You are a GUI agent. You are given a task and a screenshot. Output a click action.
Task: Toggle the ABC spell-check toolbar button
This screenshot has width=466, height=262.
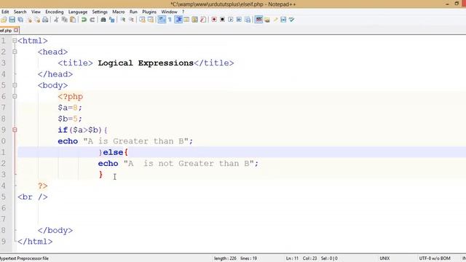tap(259, 20)
